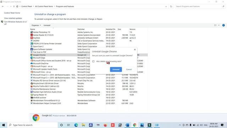Open Firefox from the taskbar
This screenshot has height=128, width=227.
coord(105,125)
